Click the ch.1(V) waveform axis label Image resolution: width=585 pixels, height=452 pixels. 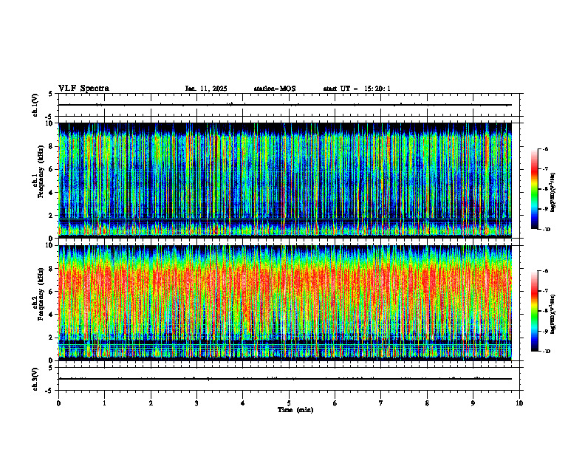click(x=35, y=105)
